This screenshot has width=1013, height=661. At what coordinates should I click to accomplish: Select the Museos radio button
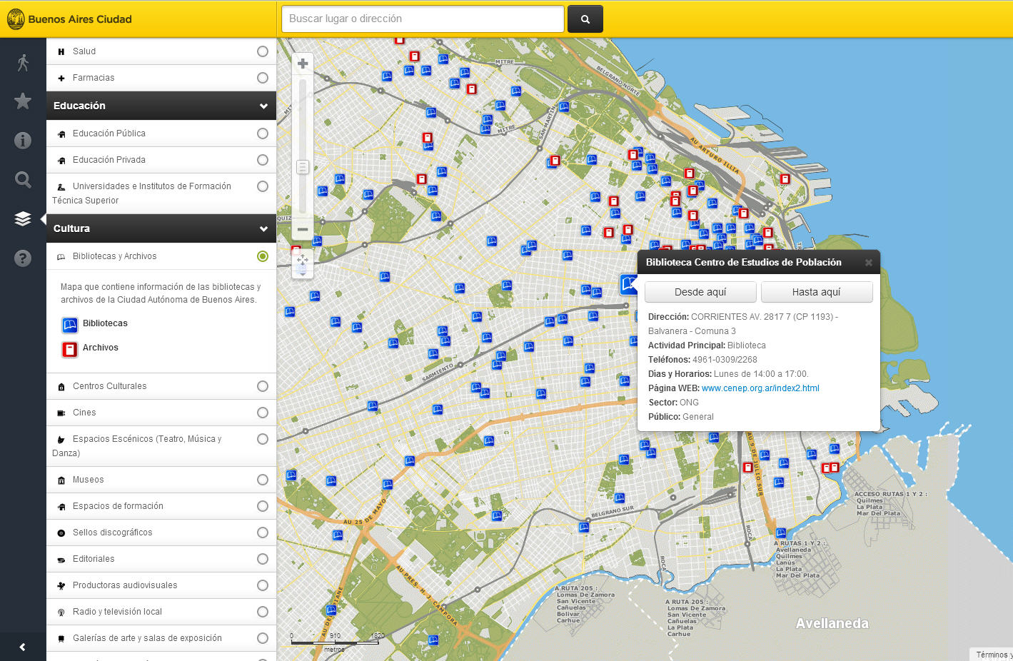[x=262, y=479]
